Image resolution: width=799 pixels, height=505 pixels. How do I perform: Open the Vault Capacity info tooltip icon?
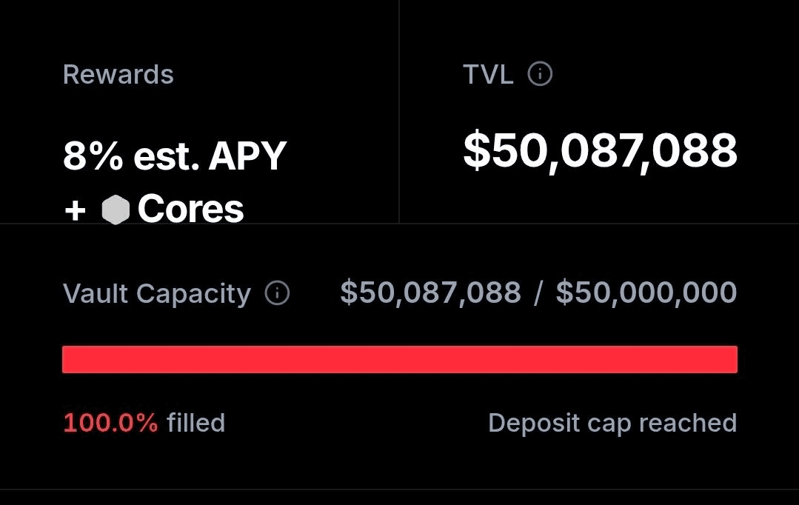pyautogui.click(x=277, y=293)
